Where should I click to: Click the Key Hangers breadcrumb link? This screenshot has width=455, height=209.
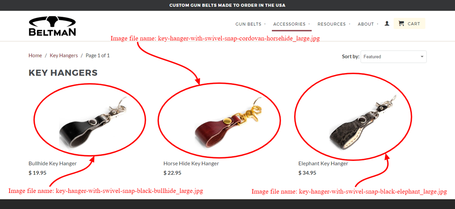tap(64, 56)
